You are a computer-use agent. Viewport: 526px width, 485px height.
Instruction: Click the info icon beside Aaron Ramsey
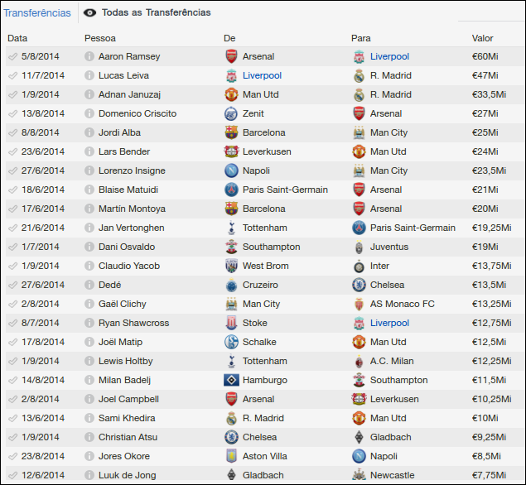click(x=89, y=56)
